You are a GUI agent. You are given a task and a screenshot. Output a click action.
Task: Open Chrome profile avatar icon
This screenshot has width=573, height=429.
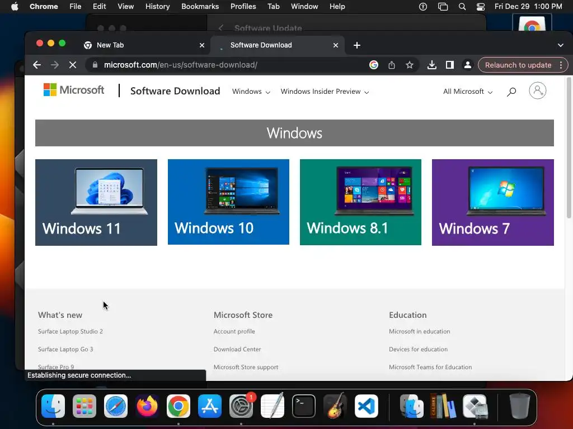[467, 65]
